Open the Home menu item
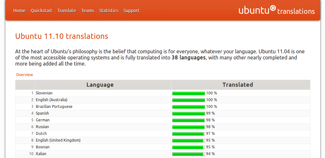Image resolution: width=325 pixels, height=158 pixels. 19,11
